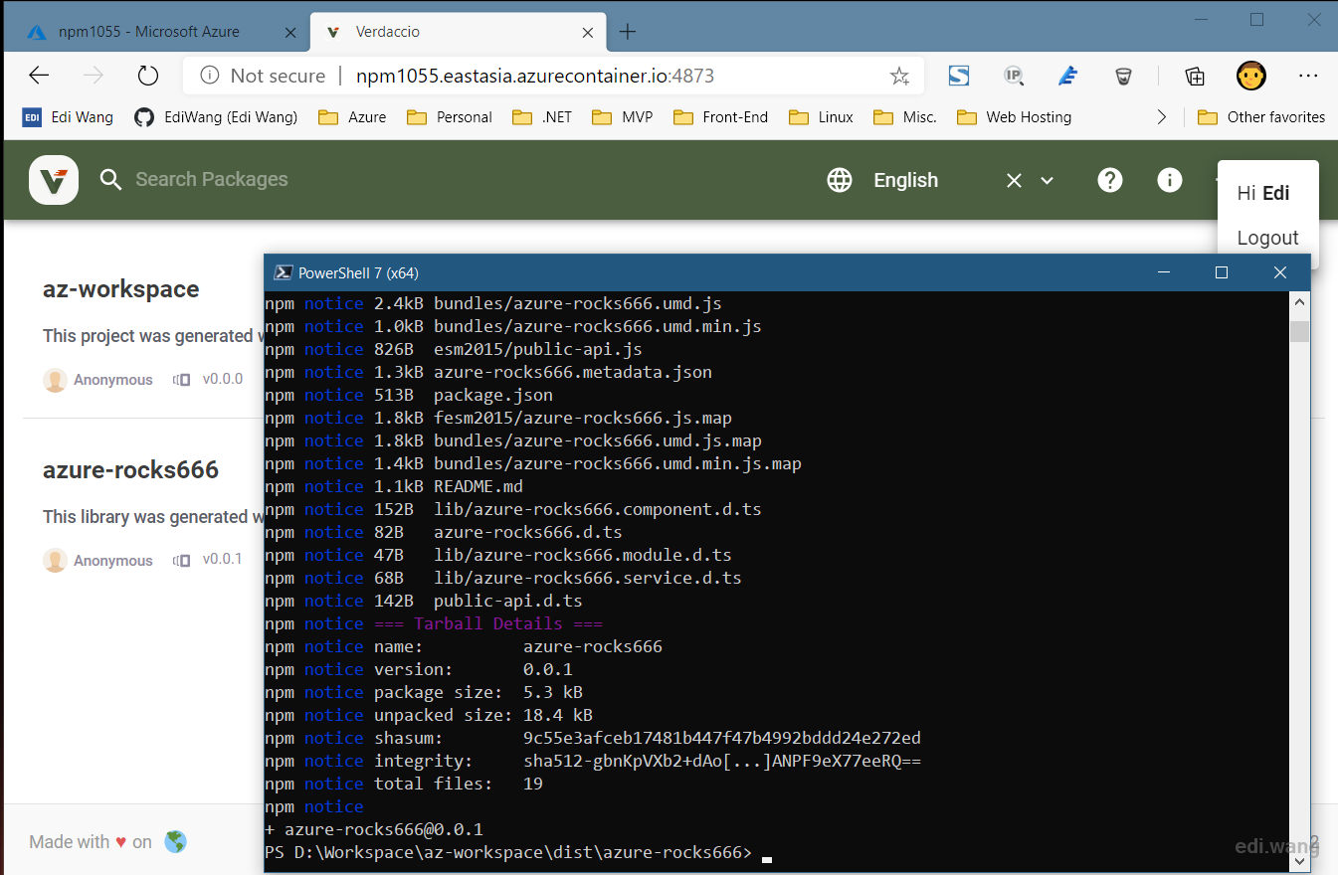Click the PowerShell vertical scrollbar thumb
The image size is (1338, 875).
point(1299,331)
